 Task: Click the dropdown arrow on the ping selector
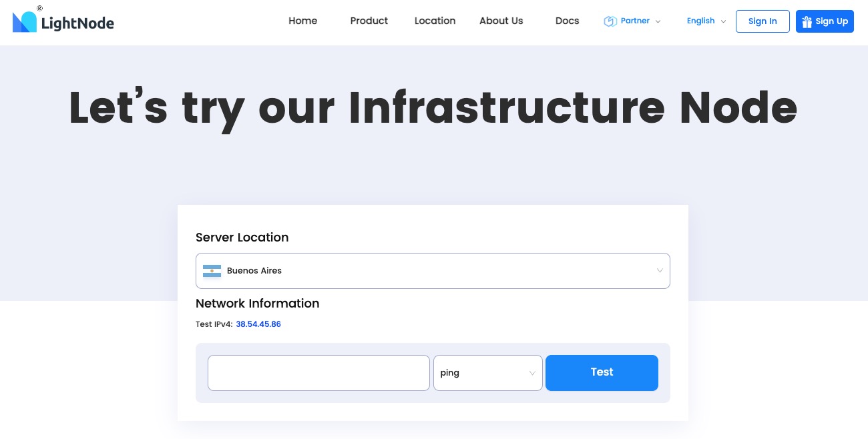point(532,373)
